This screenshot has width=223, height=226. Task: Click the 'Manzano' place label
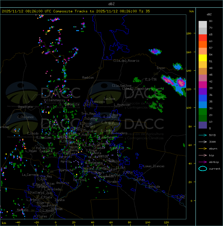(x=23, y=210)
